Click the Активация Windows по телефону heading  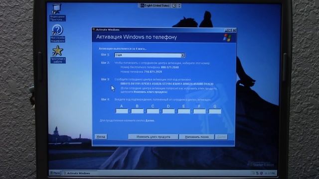(x=137, y=37)
